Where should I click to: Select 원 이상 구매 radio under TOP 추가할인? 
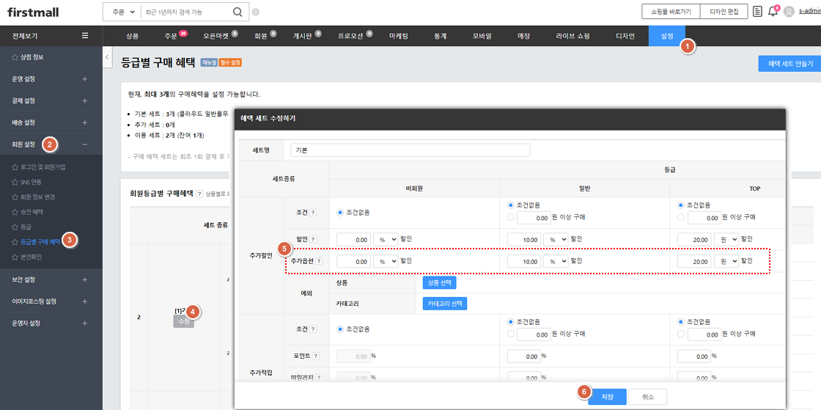[x=681, y=217]
